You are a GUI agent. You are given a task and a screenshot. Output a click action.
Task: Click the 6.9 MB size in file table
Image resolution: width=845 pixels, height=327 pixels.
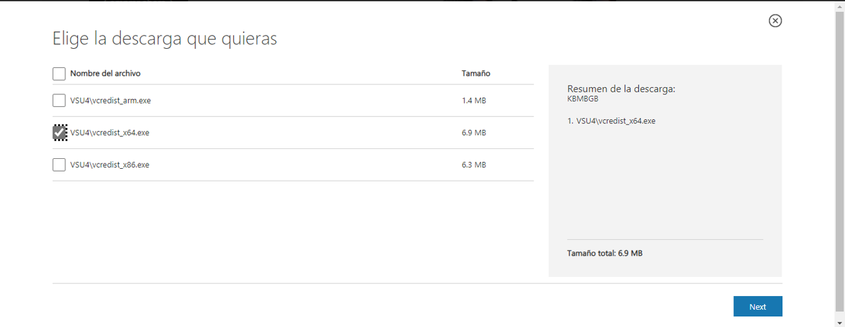pos(473,133)
